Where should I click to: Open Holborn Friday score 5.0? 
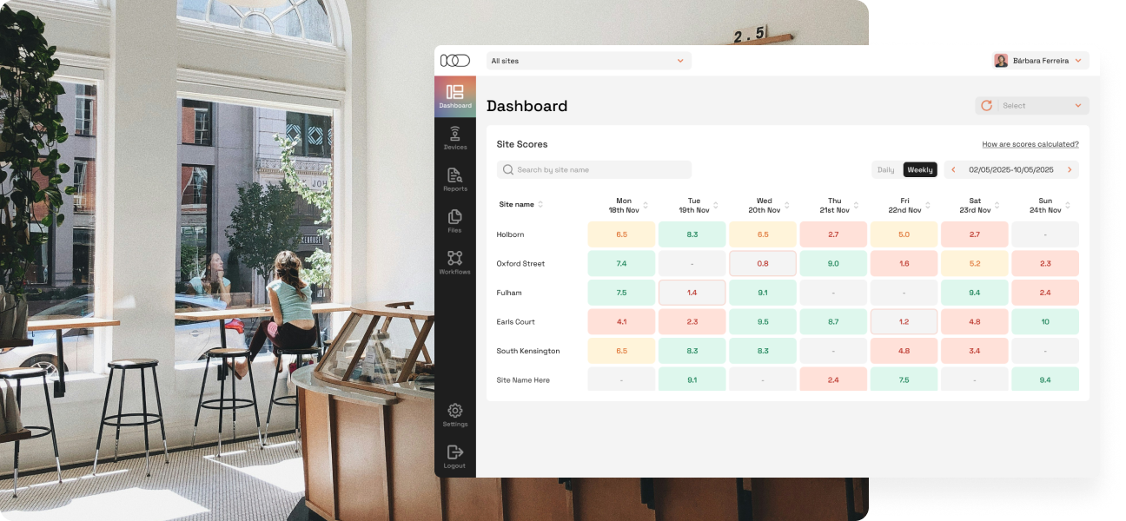click(x=904, y=234)
